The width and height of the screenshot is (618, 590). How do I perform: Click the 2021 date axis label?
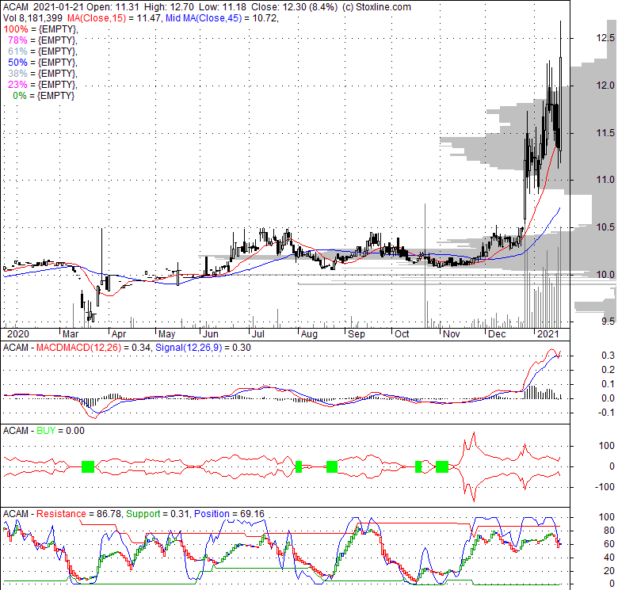(x=548, y=334)
